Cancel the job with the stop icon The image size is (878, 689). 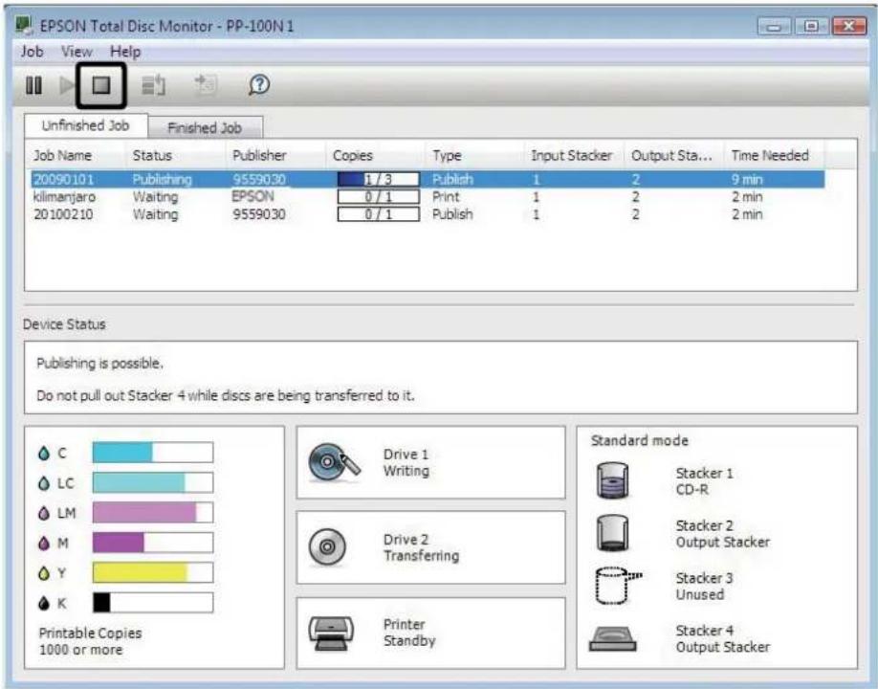[x=101, y=86]
